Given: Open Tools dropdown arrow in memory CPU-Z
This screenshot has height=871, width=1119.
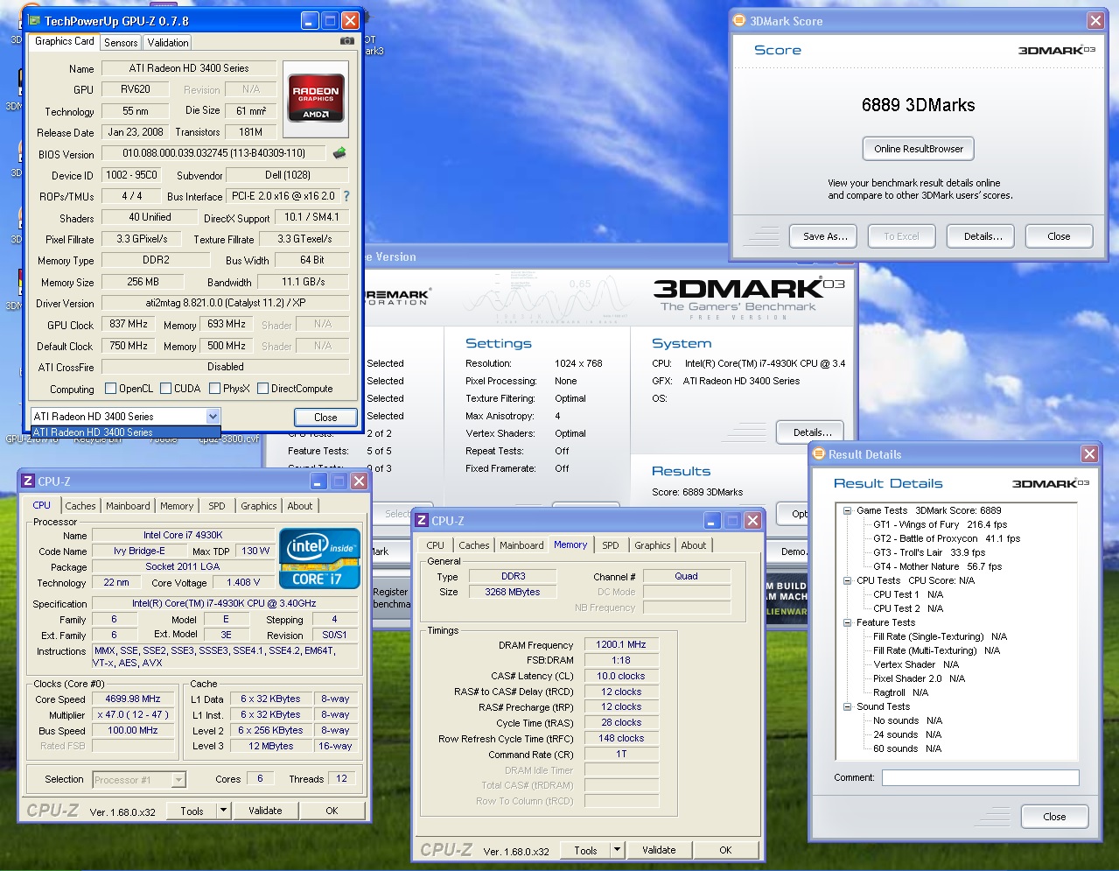Looking at the screenshot, I should 617,850.
